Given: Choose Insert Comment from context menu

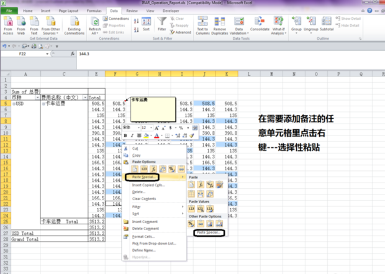Looking at the screenshot, I should (x=147, y=221).
